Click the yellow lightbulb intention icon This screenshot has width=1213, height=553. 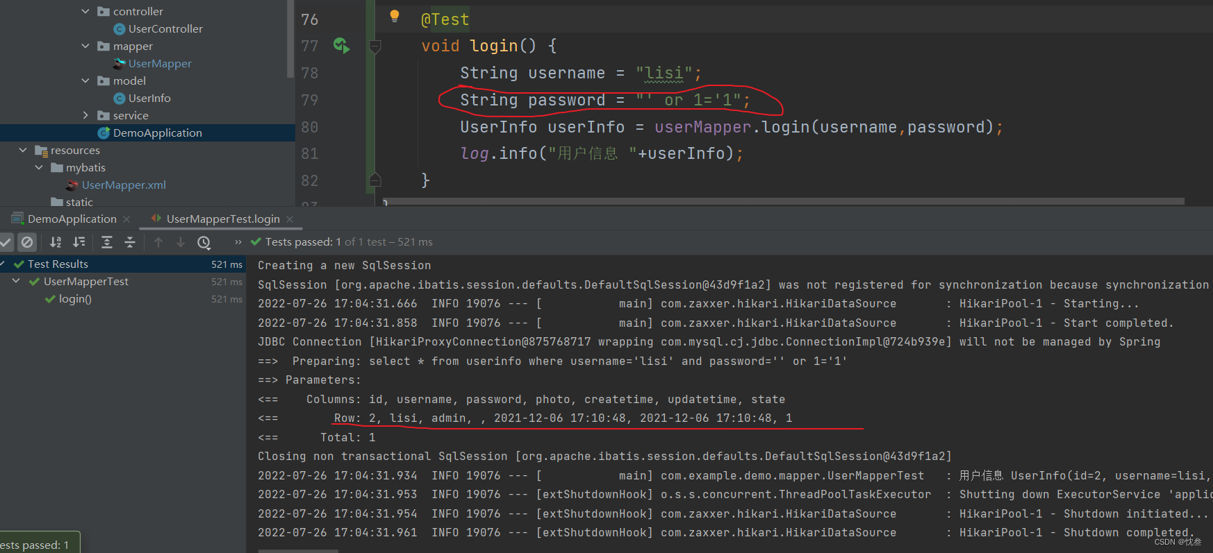pos(395,16)
